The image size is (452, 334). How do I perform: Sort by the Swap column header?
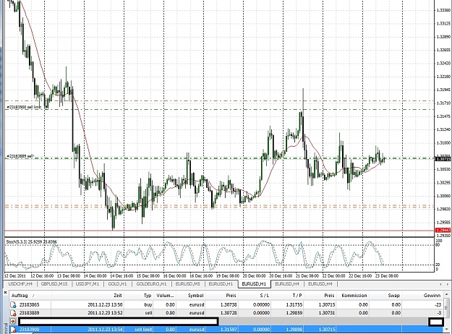click(x=393, y=296)
